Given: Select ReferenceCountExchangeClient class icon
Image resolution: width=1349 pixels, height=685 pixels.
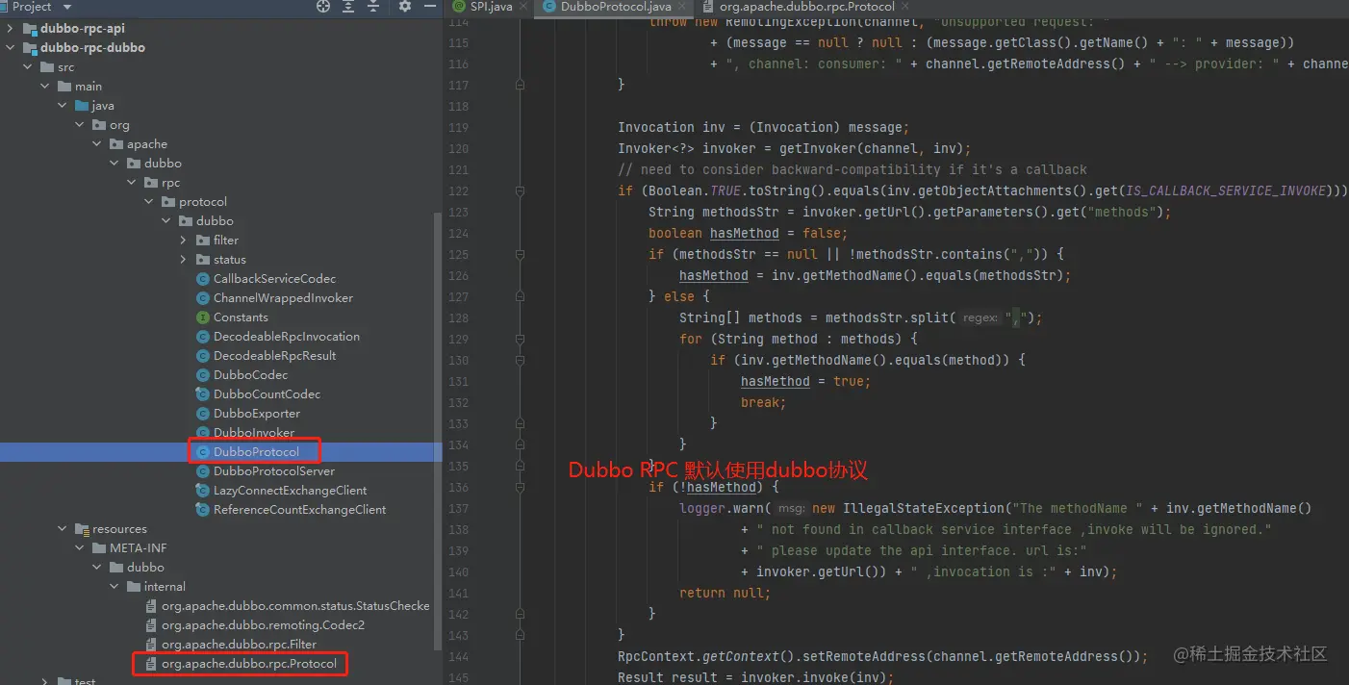Looking at the screenshot, I should tap(203, 510).
